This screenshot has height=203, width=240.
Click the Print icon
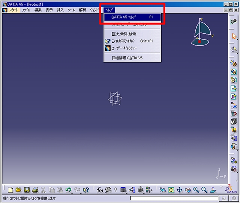click(x=35, y=190)
